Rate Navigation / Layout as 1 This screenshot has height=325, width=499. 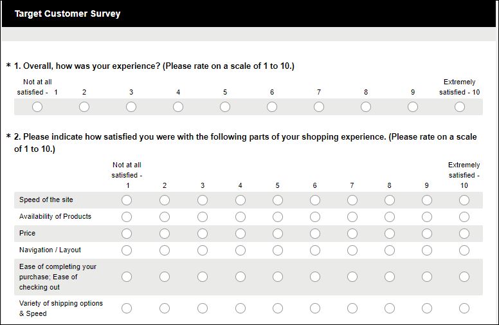coord(127,250)
